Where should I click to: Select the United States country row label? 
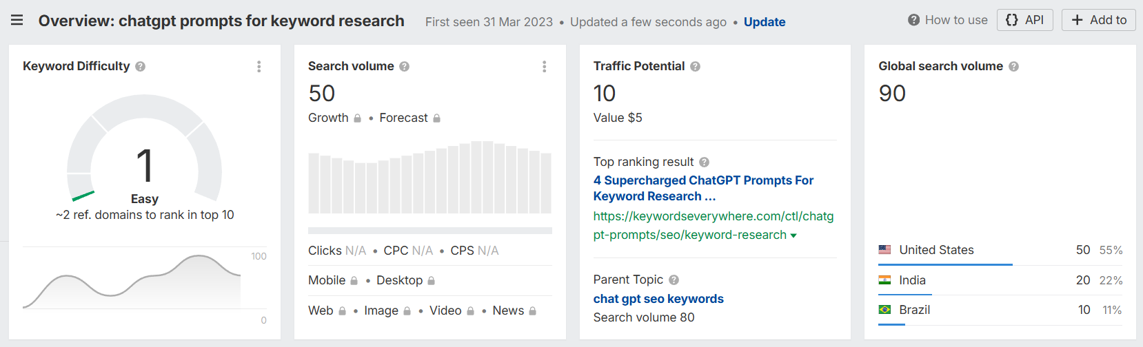pos(936,250)
